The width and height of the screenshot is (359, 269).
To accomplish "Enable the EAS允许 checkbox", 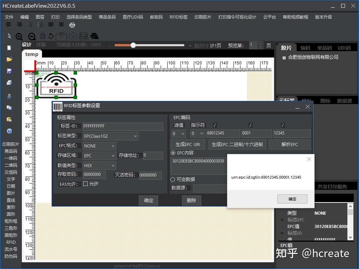I will 84,184.
